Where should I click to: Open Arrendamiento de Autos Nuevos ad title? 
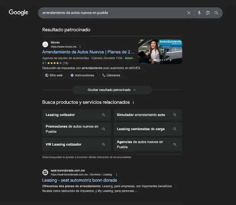(x=88, y=52)
